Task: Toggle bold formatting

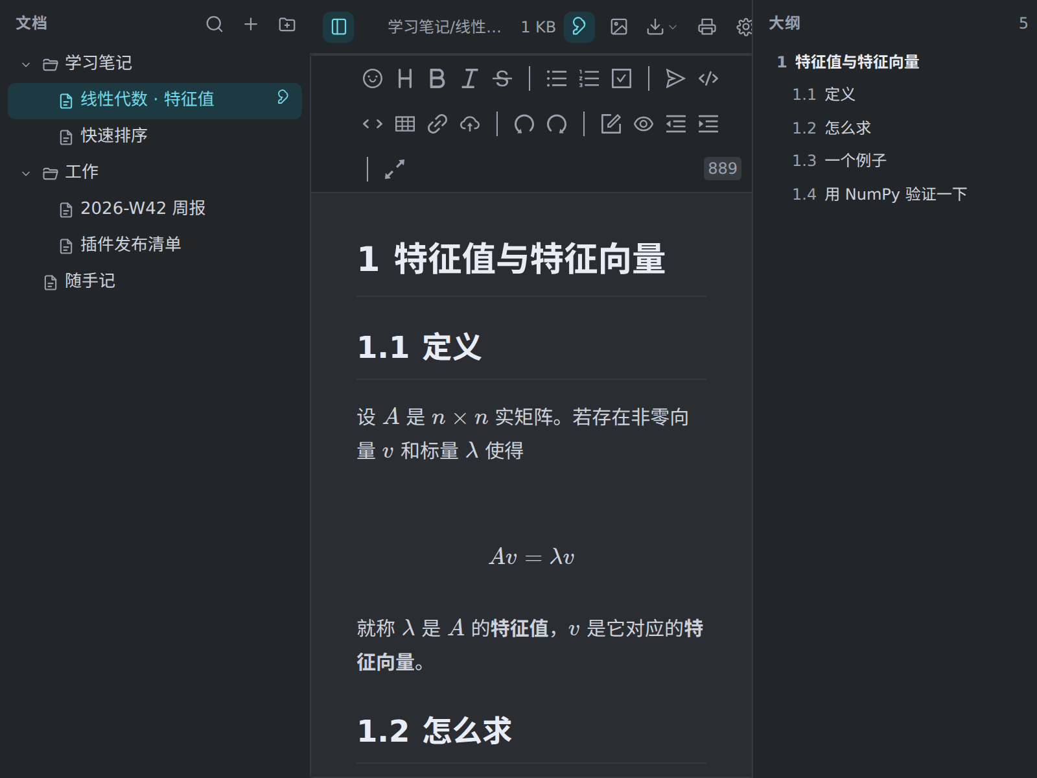Action: click(x=437, y=78)
